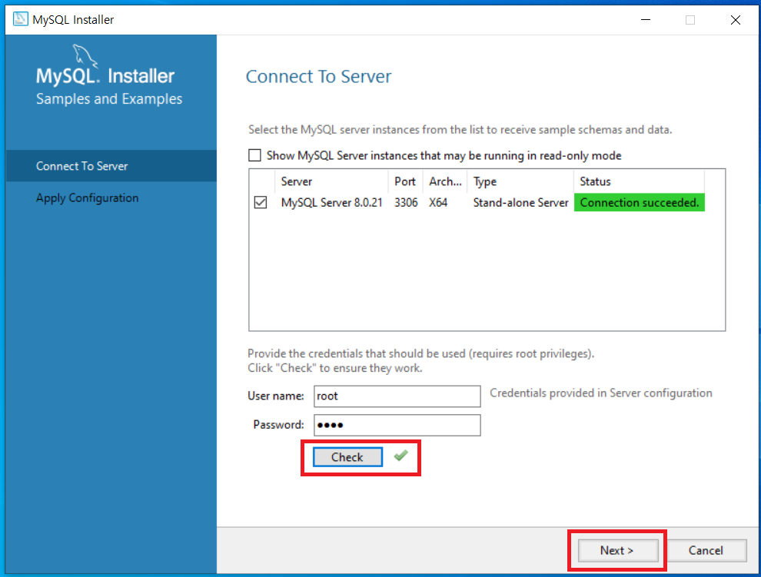Click the green checkmark next to Check
The width and height of the screenshot is (761, 577).
(401, 455)
